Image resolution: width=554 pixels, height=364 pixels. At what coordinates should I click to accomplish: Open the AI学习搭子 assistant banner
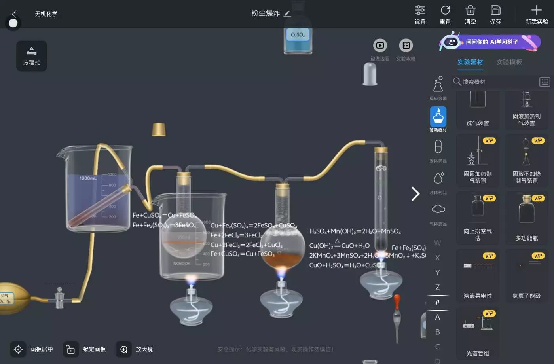(490, 42)
